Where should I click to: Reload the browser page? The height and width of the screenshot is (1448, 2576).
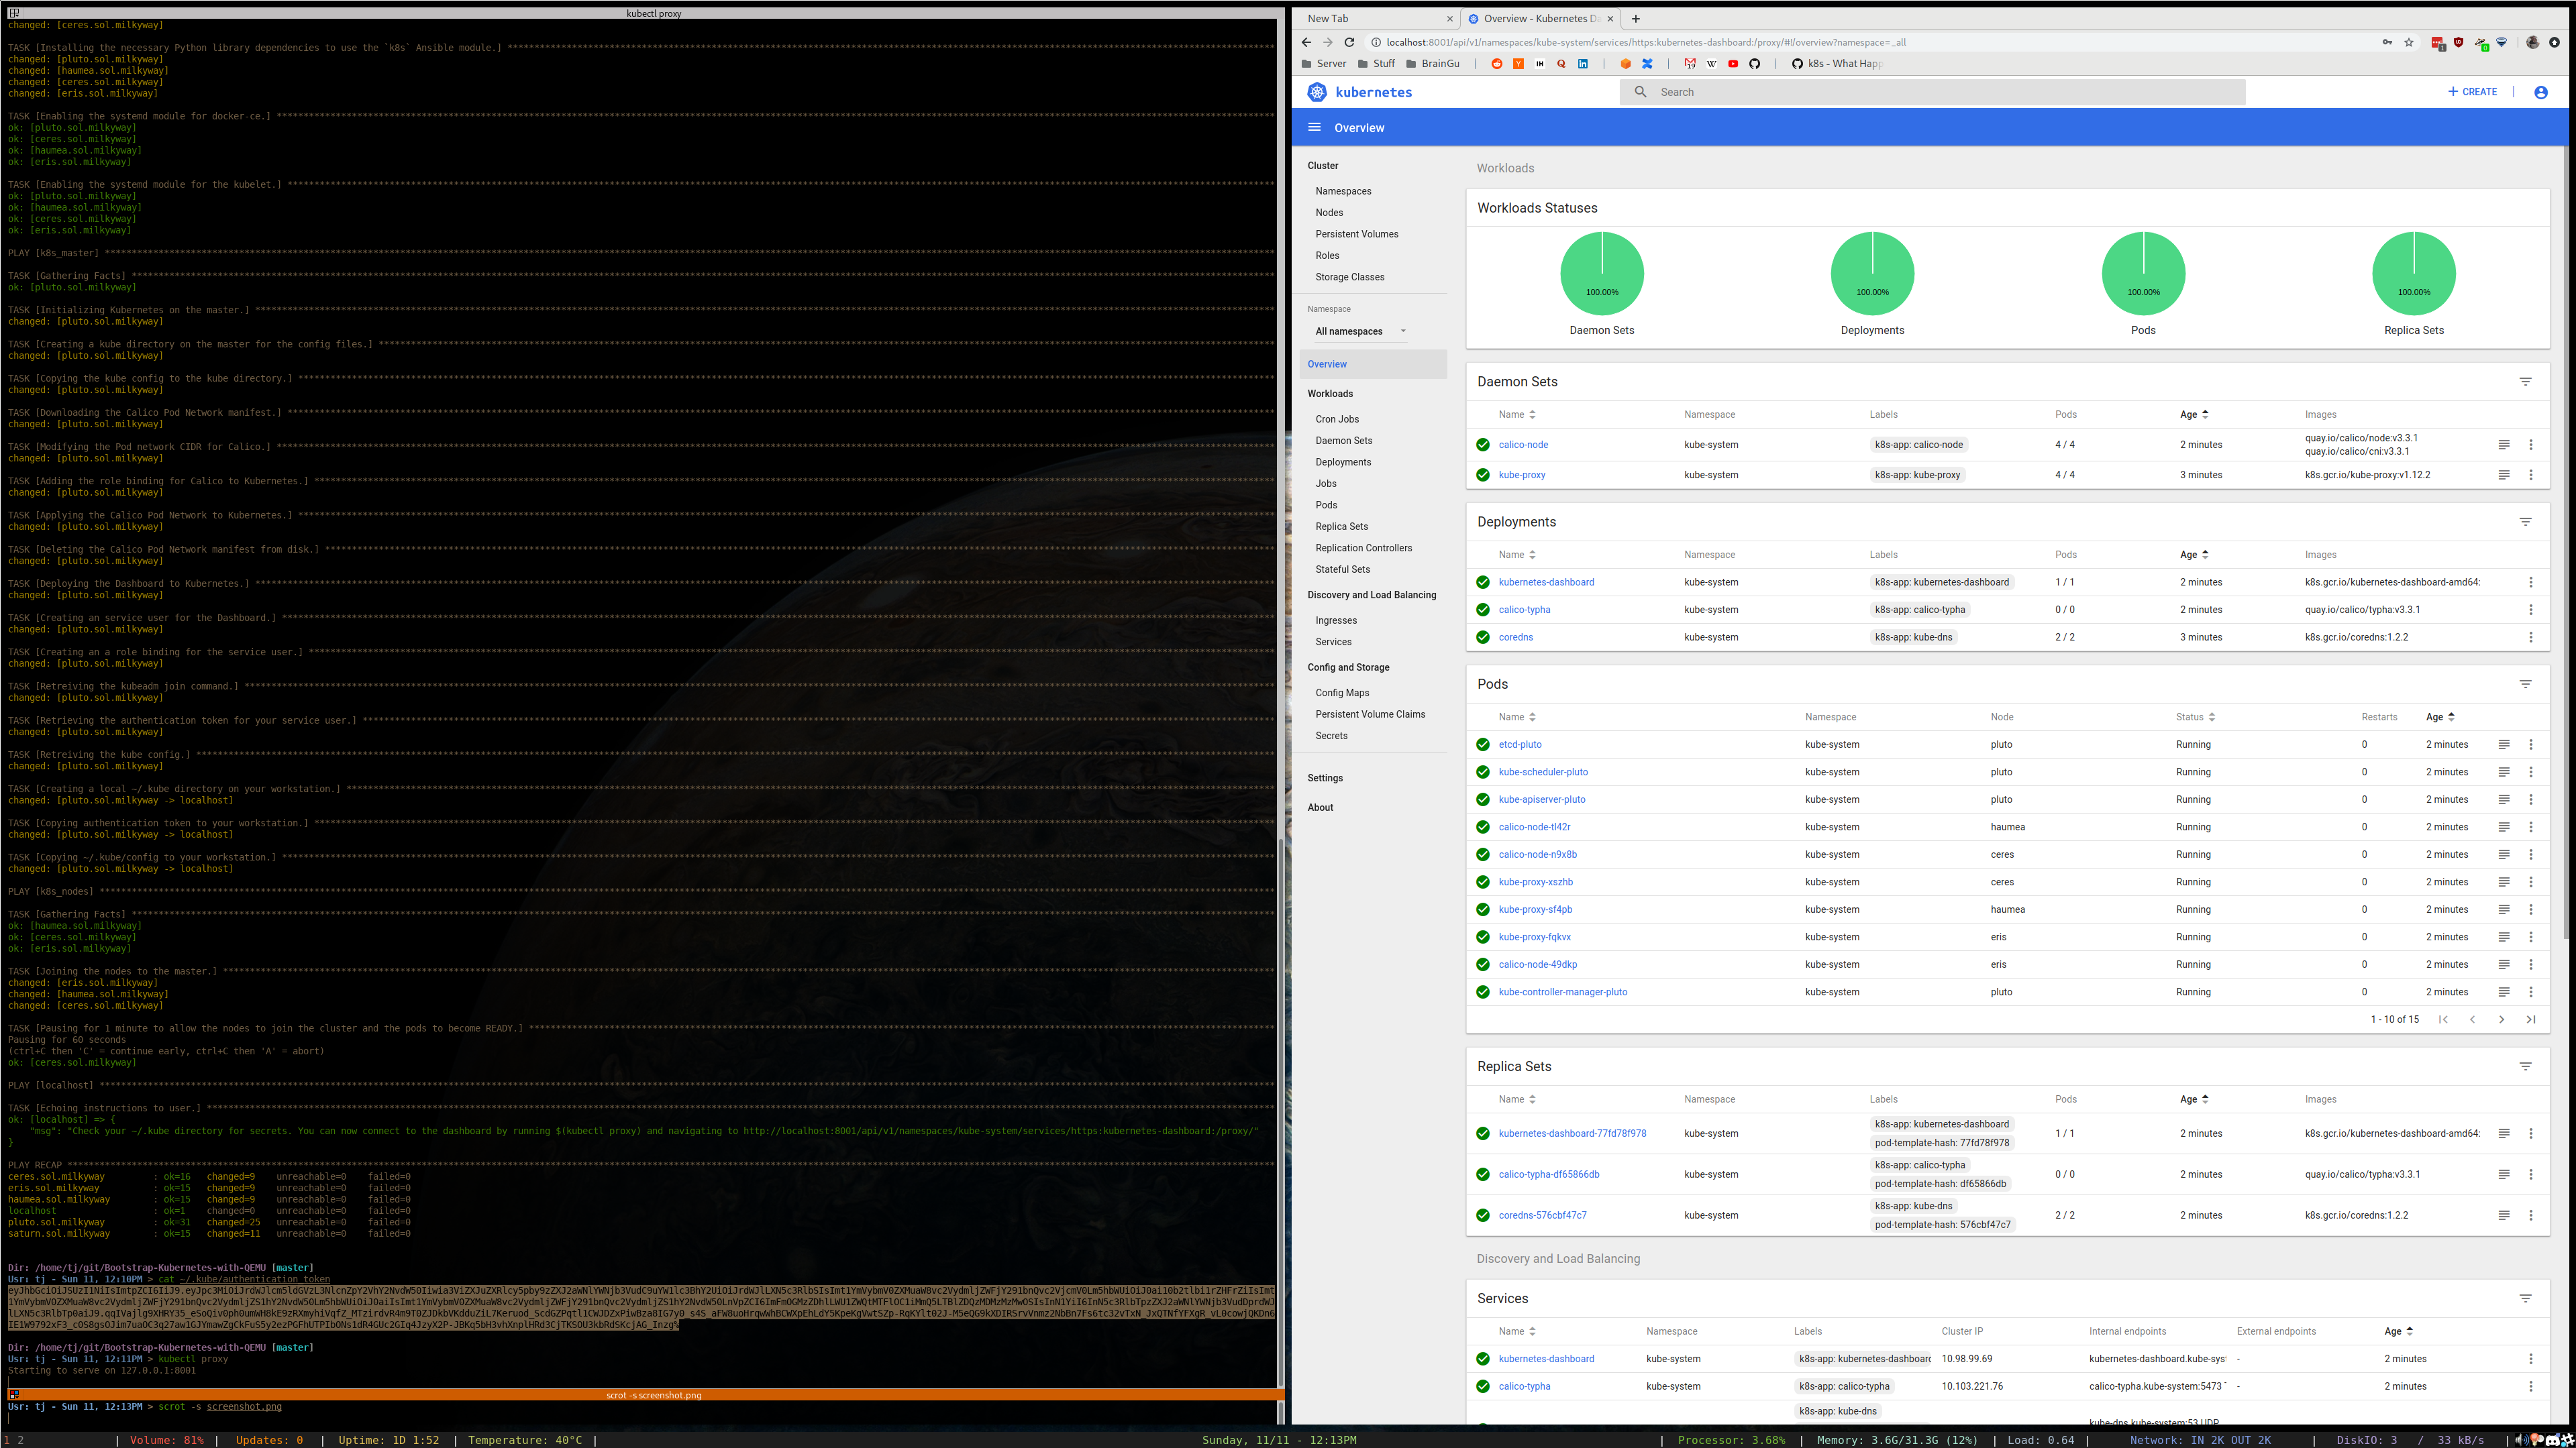pyautogui.click(x=1349, y=42)
